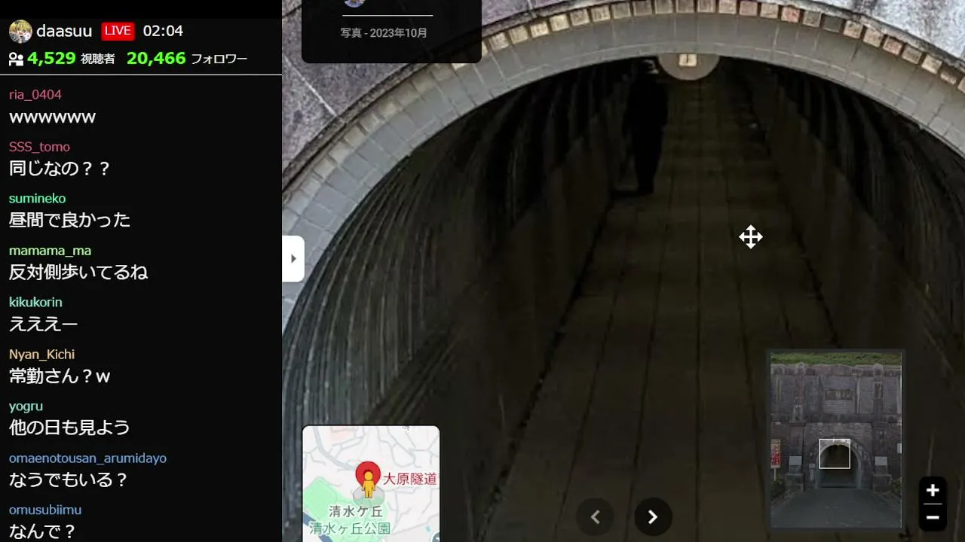The height and width of the screenshot is (542, 965).
Task: Click chat username Nyan_Kichi
Action: pos(41,355)
